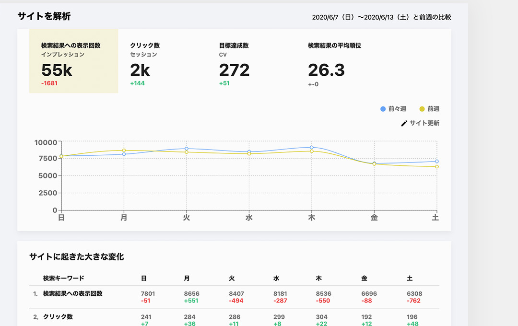Click the pencil icon beside サイト更新
This screenshot has width=518, height=326.
click(404, 123)
